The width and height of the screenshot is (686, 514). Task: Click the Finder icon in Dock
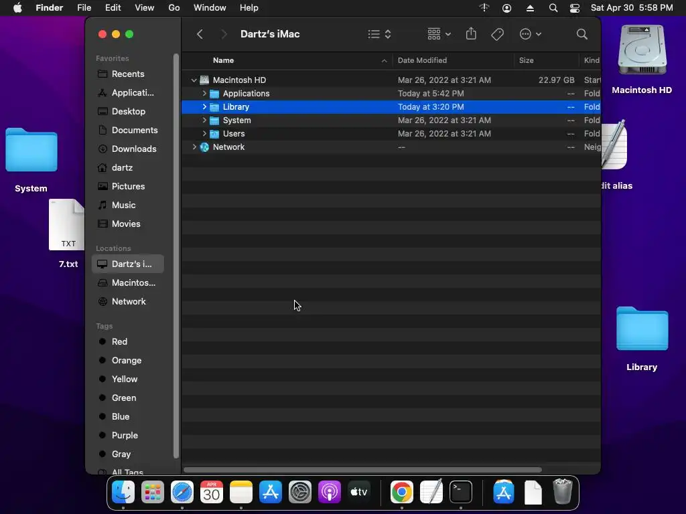coord(123,492)
